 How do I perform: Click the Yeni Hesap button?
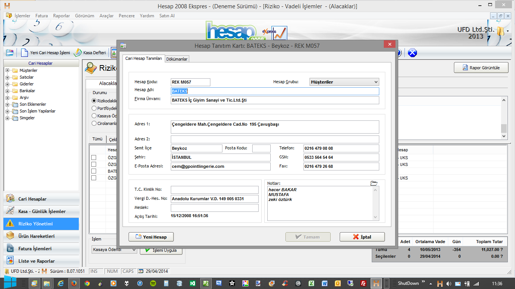[151, 237]
